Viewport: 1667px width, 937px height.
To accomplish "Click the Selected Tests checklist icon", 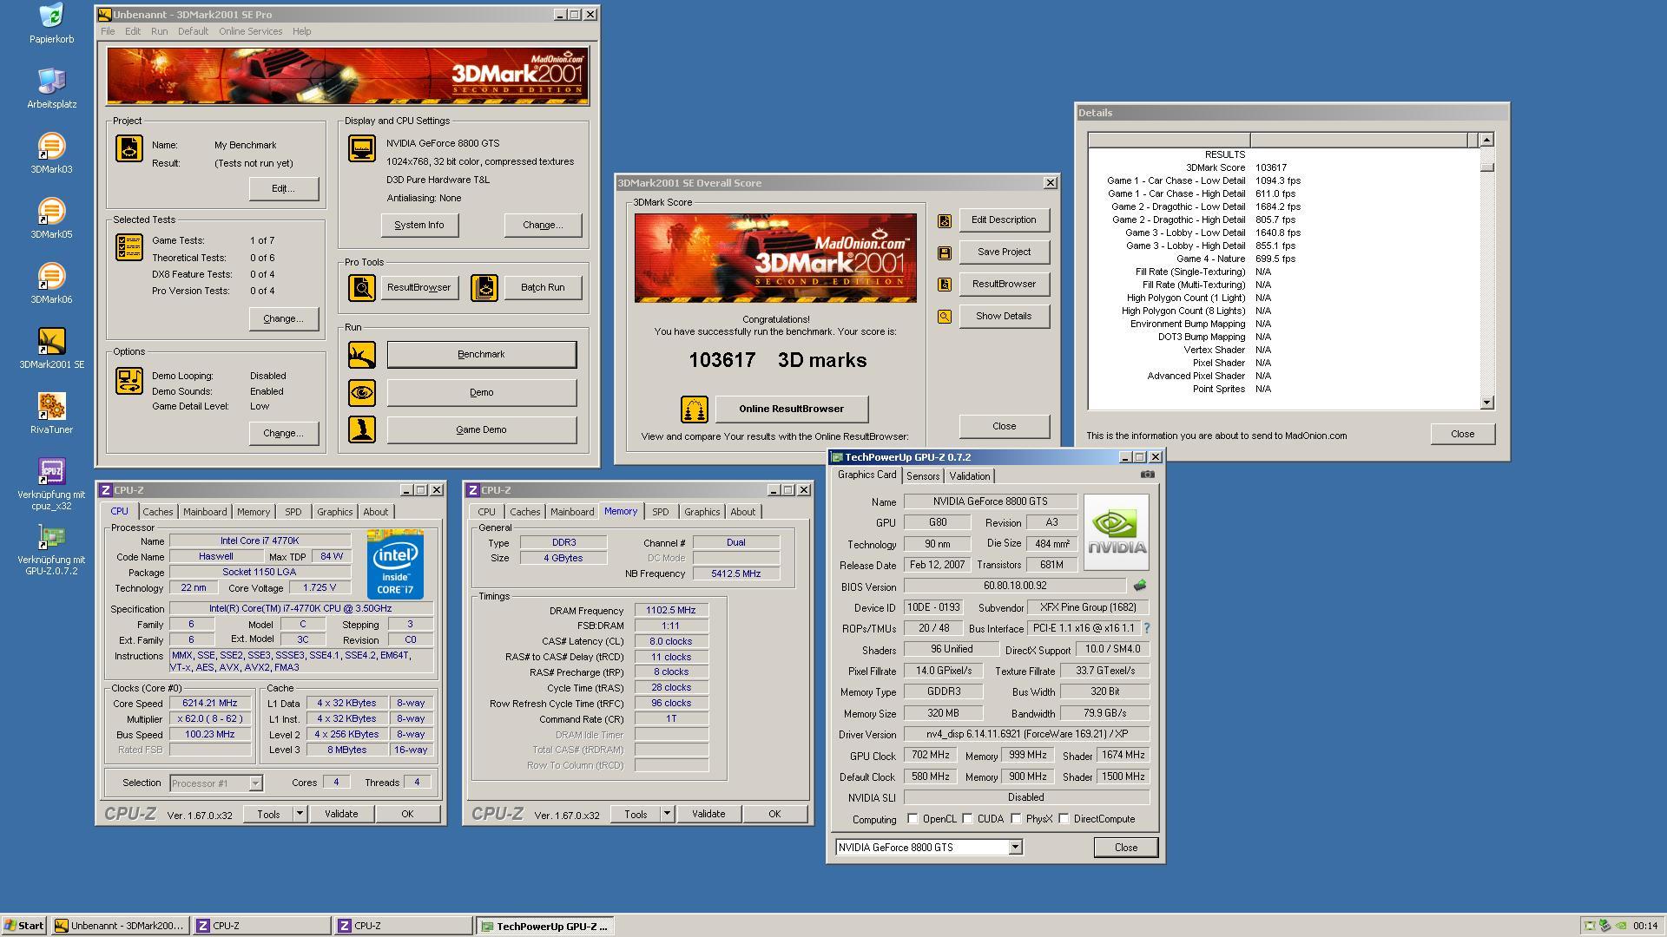I will [x=129, y=247].
